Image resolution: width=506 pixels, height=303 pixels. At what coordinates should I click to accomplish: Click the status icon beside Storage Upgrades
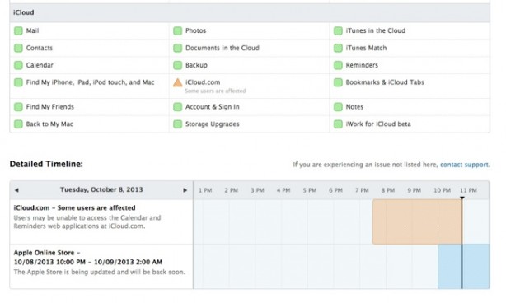tap(177, 124)
